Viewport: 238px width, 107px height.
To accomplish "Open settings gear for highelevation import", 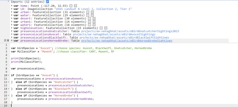I will click(101, 28).
